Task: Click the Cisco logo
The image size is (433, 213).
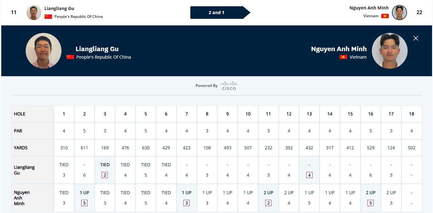Action: coord(229,86)
